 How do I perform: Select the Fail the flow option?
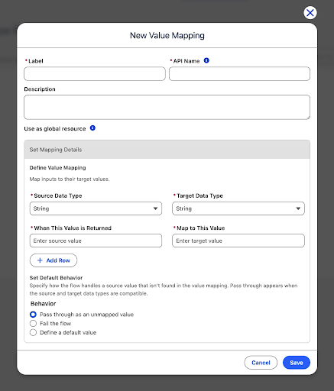(x=33, y=323)
